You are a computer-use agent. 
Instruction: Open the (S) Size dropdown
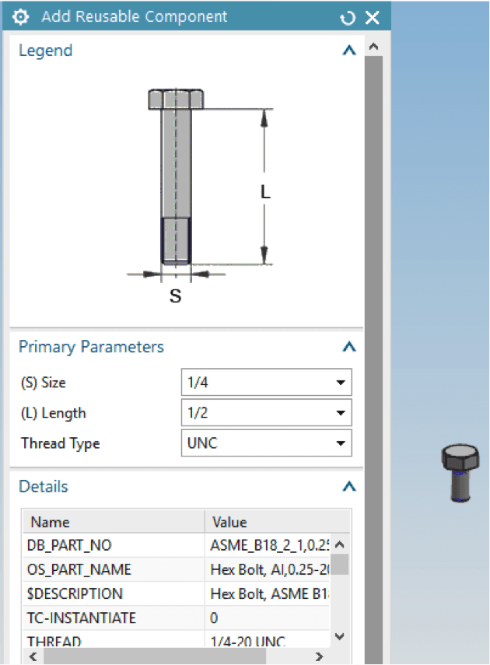tap(267, 383)
